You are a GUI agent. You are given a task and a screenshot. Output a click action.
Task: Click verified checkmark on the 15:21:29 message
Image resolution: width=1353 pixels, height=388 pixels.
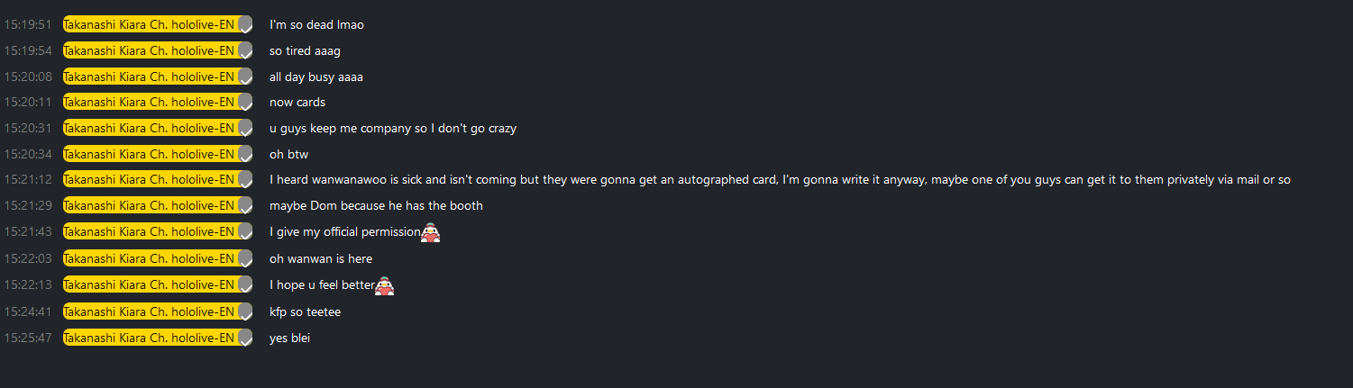click(x=245, y=207)
